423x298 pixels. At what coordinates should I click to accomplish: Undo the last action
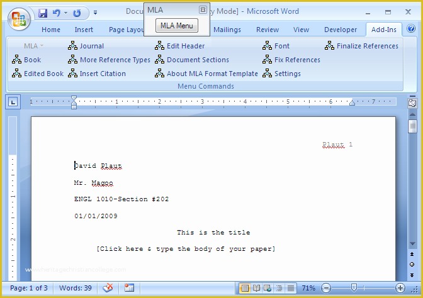point(57,13)
